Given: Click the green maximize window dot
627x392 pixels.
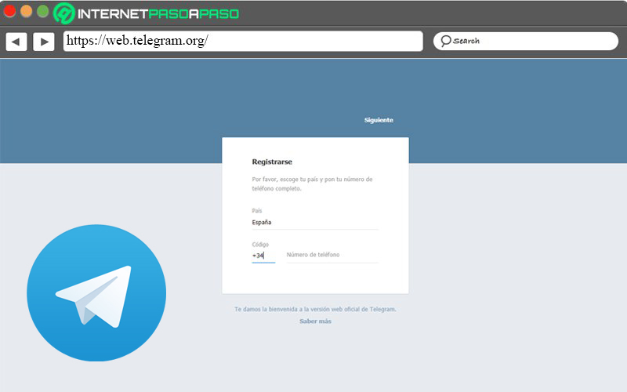Looking at the screenshot, I should tap(43, 11).
